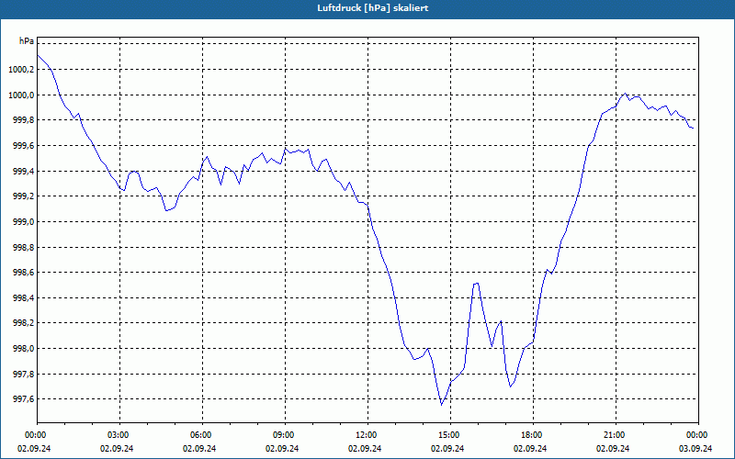This screenshot has width=735, height=459.
Task: Click the 00:00 time label above 03.09.24
Action: pos(696,435)
